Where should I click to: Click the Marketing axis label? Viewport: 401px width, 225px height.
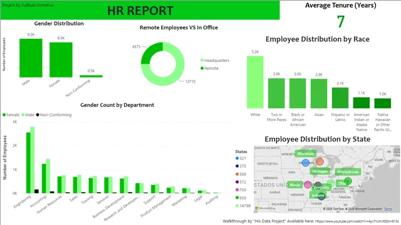(179, 201)
